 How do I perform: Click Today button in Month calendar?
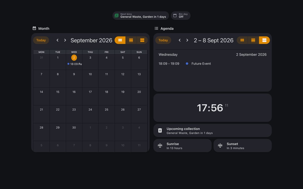click(x=41, y=40)
